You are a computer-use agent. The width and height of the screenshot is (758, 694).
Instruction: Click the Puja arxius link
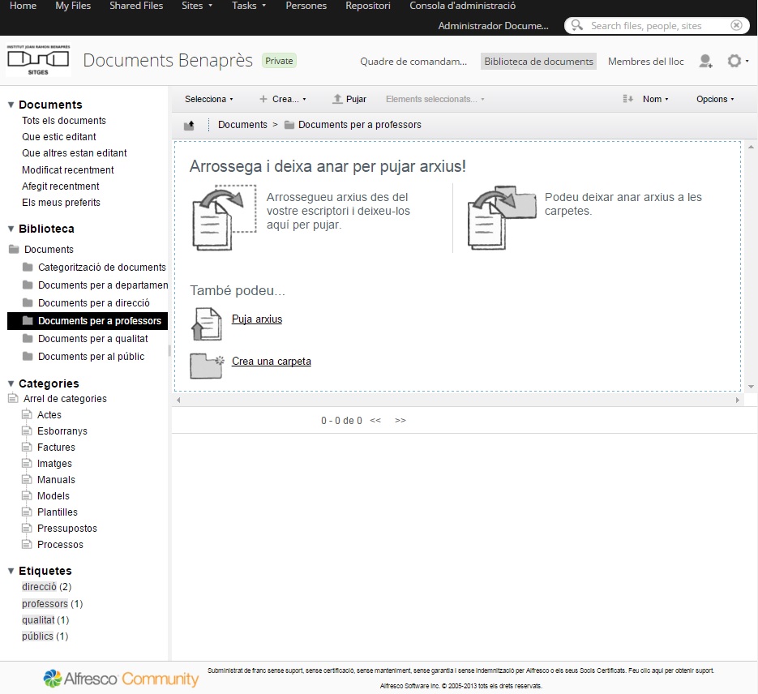click(x=257, y=319)
